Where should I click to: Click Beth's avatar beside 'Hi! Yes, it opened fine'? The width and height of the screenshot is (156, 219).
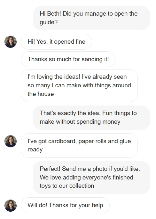pyautogui.click(x=11, y=42)
